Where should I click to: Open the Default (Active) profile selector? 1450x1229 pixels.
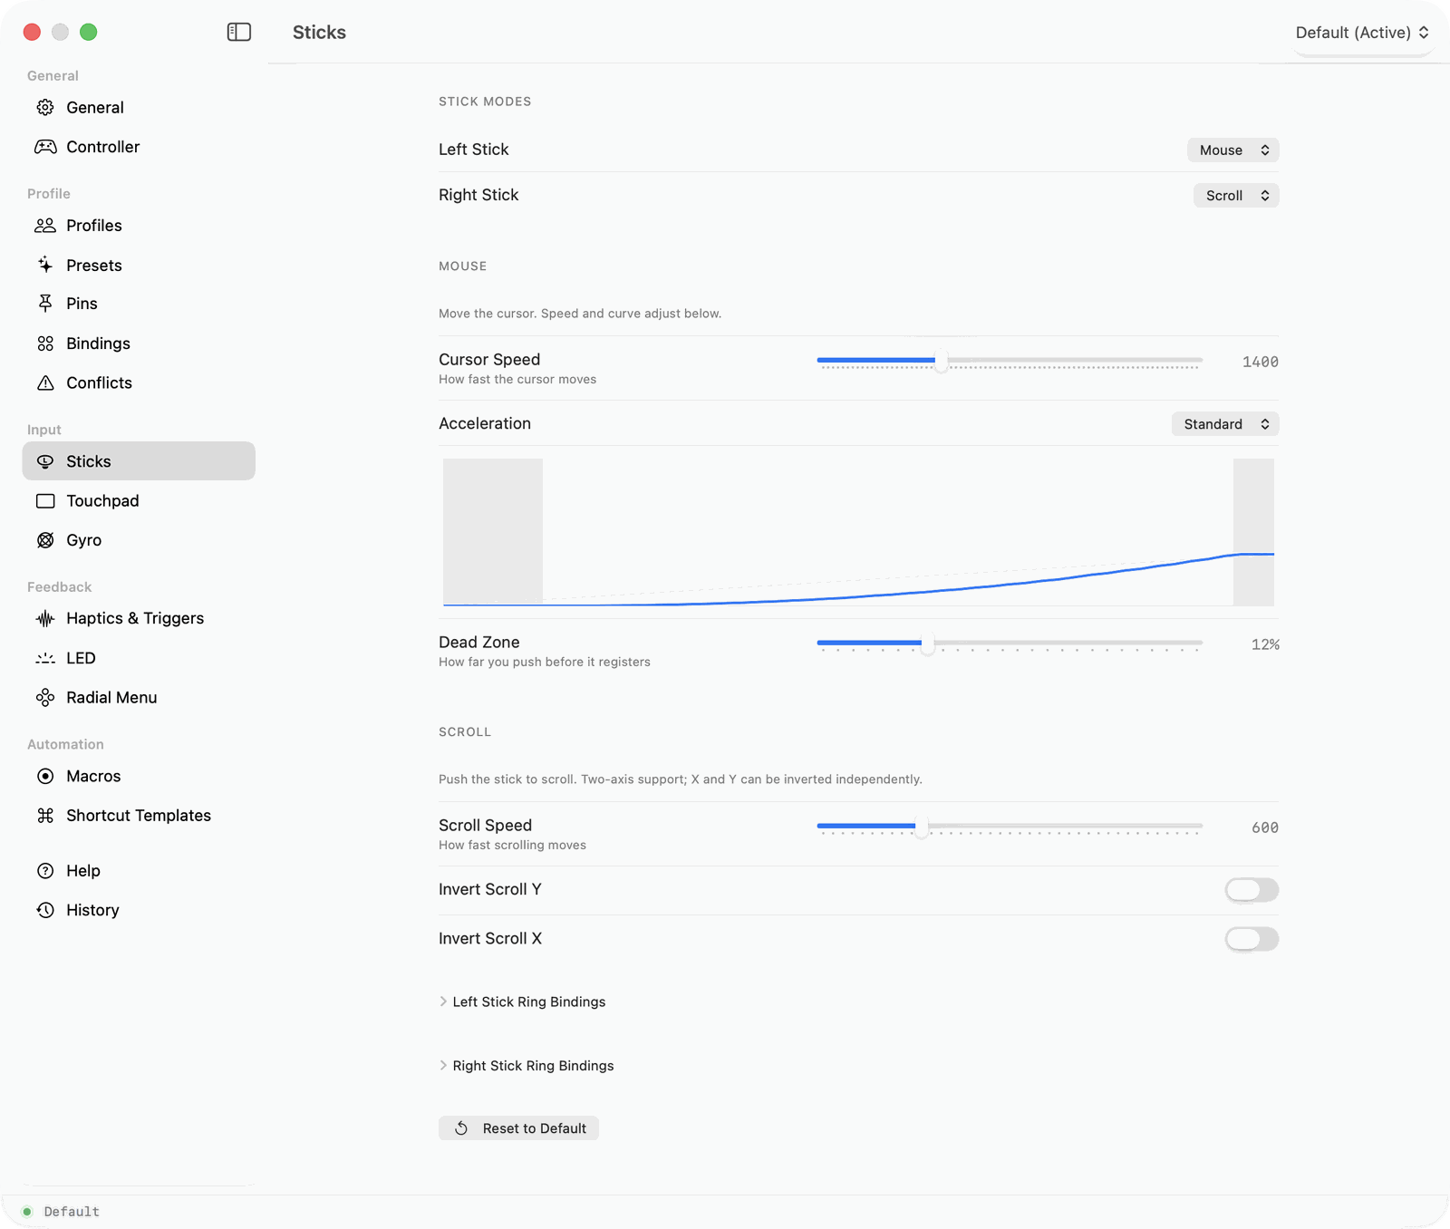(x=1362, y=33)
